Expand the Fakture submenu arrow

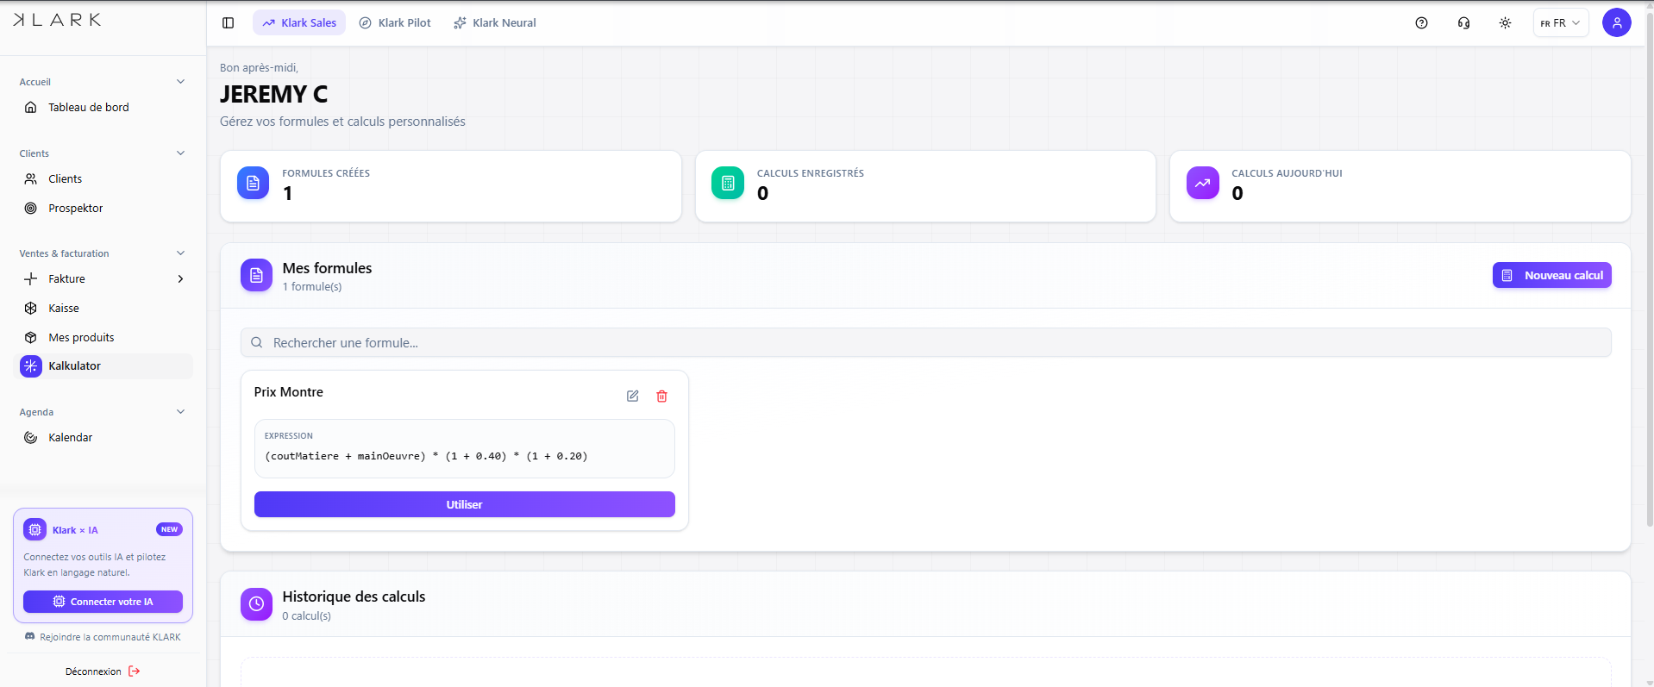pyautogui.click(x=180, y=279)
